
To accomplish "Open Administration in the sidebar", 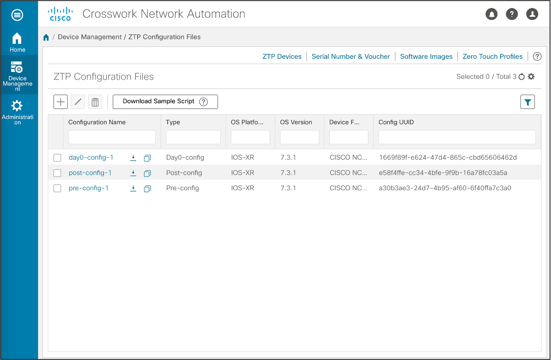I will 17,112.
